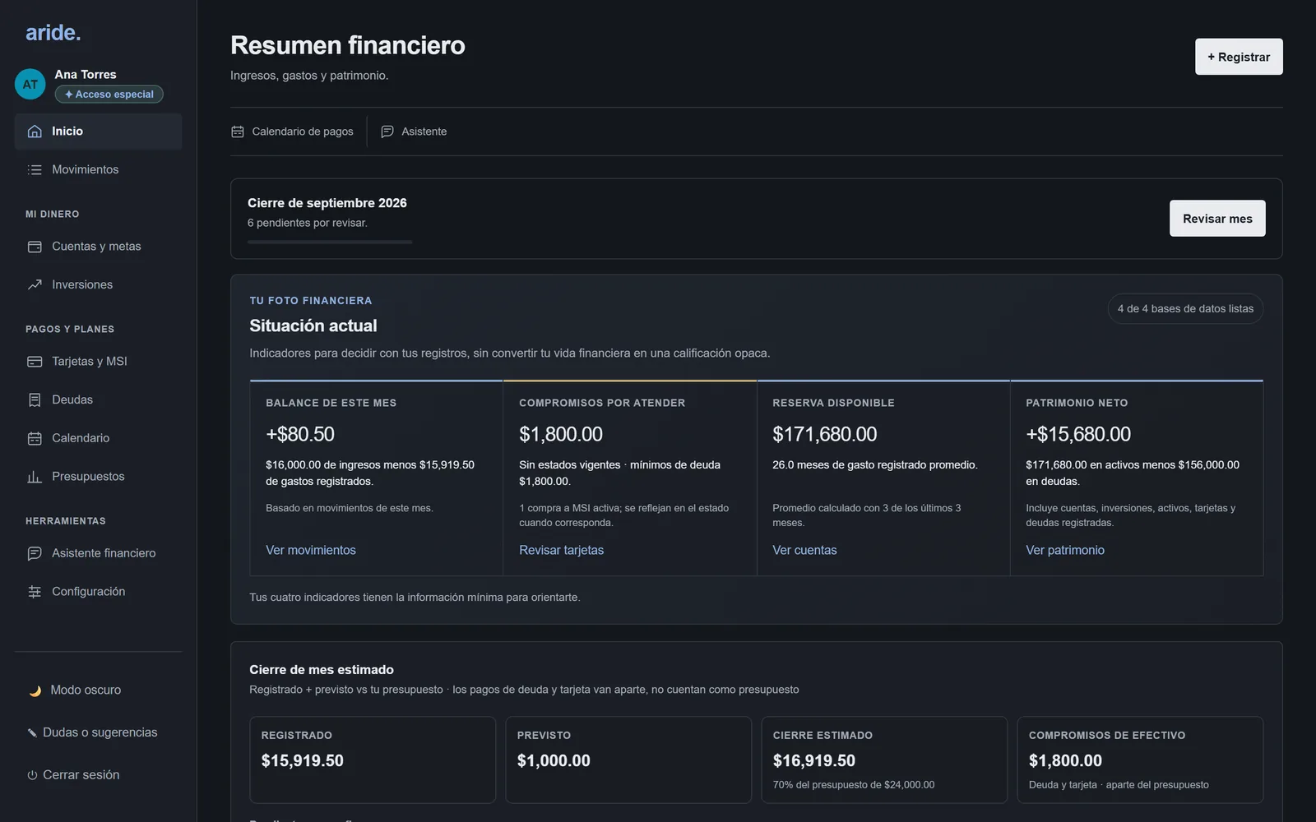This screenshot has width=1316, height=822.
Task: Go to Movimientos in the sidebar
Action: [x=98, y=169]
